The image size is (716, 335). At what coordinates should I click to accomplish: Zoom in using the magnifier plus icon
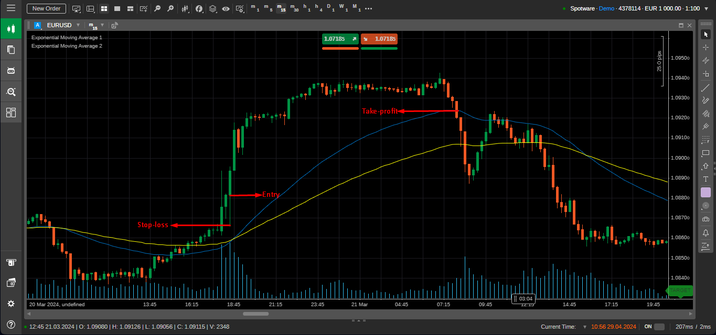tap(170, 8)
